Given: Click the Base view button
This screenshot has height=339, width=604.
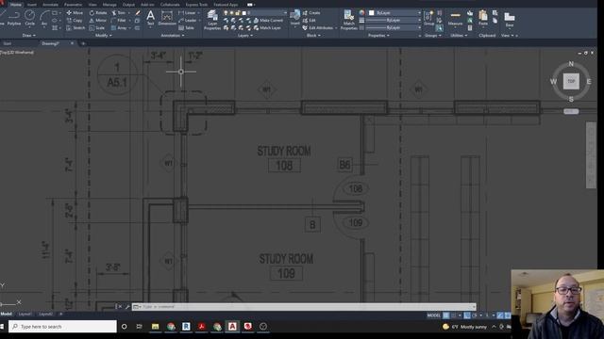Looking at the screenshot, I should click(510, 19).
